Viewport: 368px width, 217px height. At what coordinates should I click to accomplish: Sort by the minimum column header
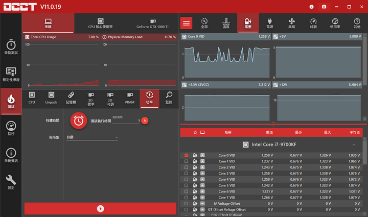[x=298, y=132]
